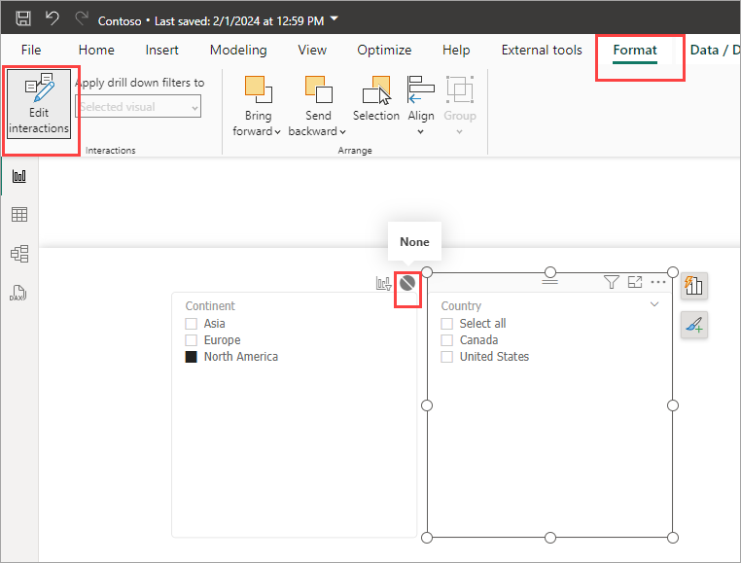Click the Continent slicer title
Viewport: 741px width, 563px height.
210,306
